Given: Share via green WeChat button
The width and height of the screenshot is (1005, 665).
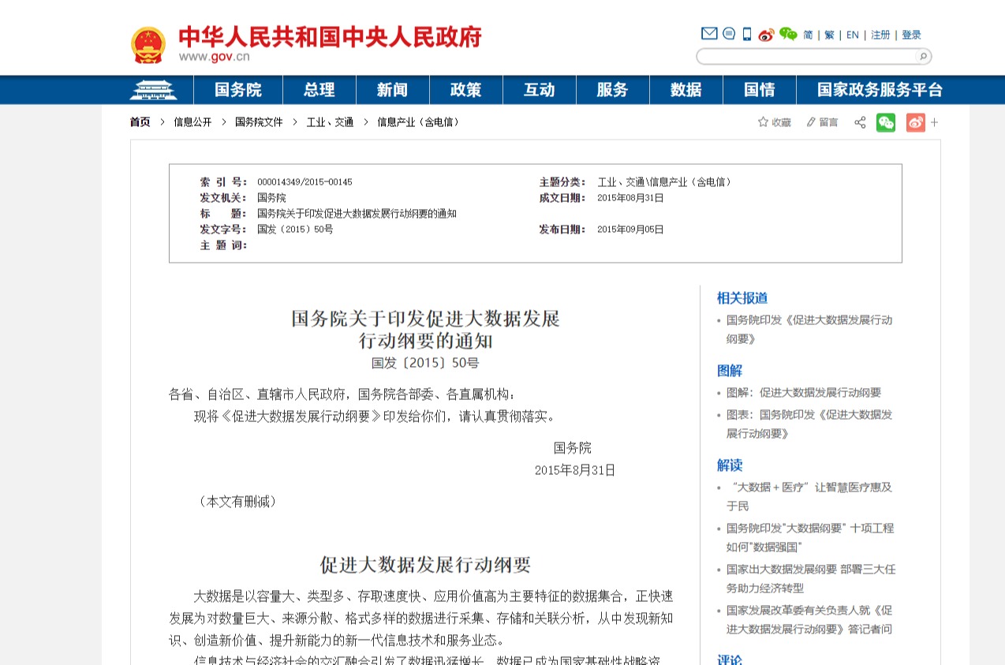Looking at the screenshot, I should [x=886, y=122].
